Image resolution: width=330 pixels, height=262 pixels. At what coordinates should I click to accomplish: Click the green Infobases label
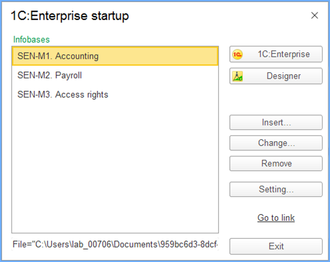[31, 39]
